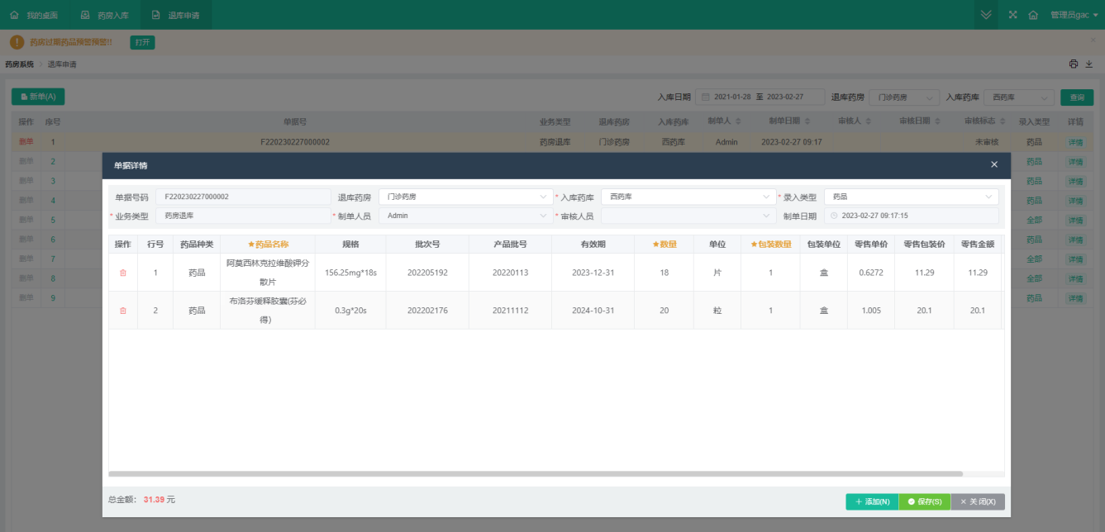
Task: Delete row 1 阿莫西林克拉维酸钾 using trash icon
Action: [x=123, y=273]
